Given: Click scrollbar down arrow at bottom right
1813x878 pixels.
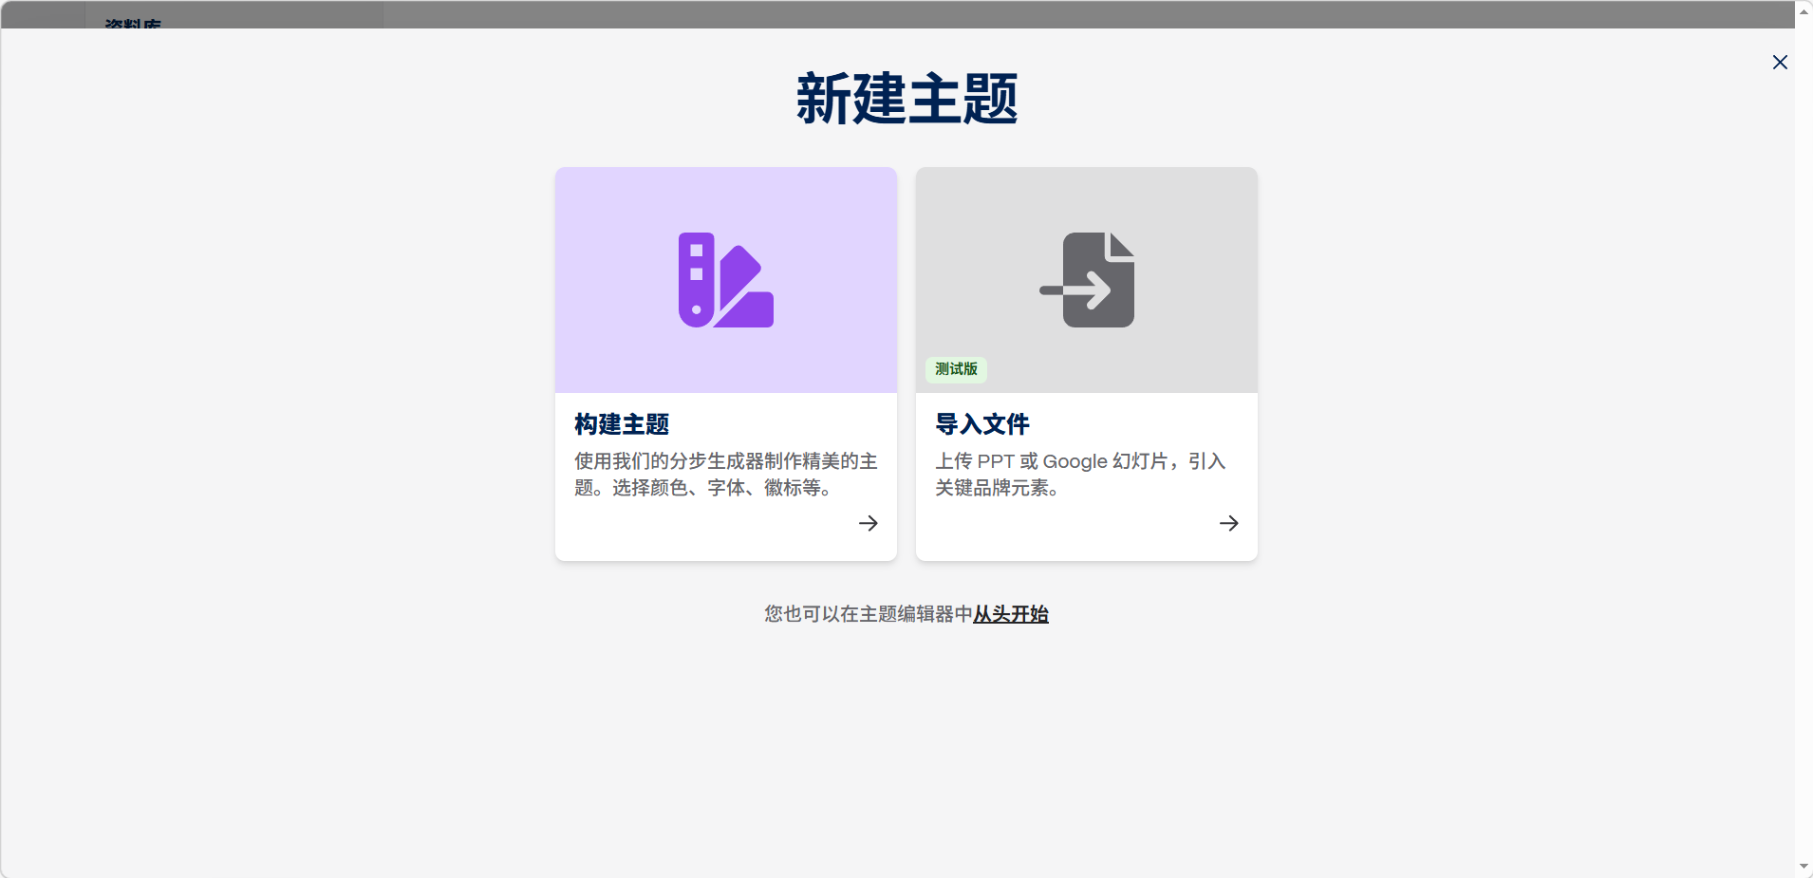Looking at the screenshot, I should pyautogui.click(x=1804, y=867).
